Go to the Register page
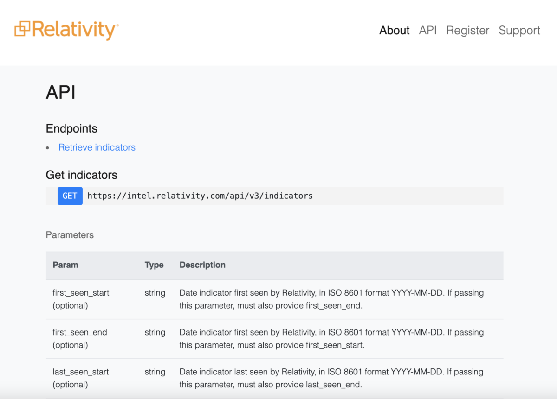This screenshot has width=557, height=399. coord(467,31)
